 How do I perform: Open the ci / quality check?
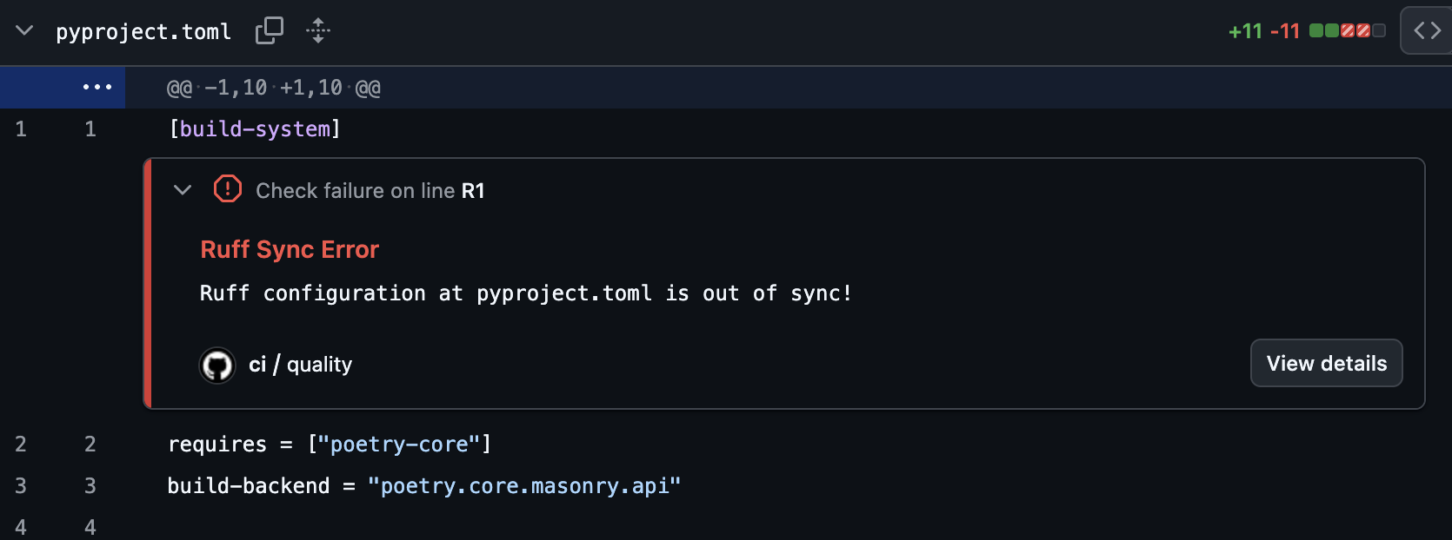300,364
